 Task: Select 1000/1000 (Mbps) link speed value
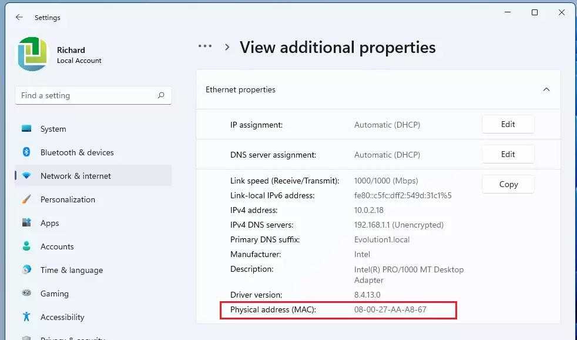[x=386, y=181]
